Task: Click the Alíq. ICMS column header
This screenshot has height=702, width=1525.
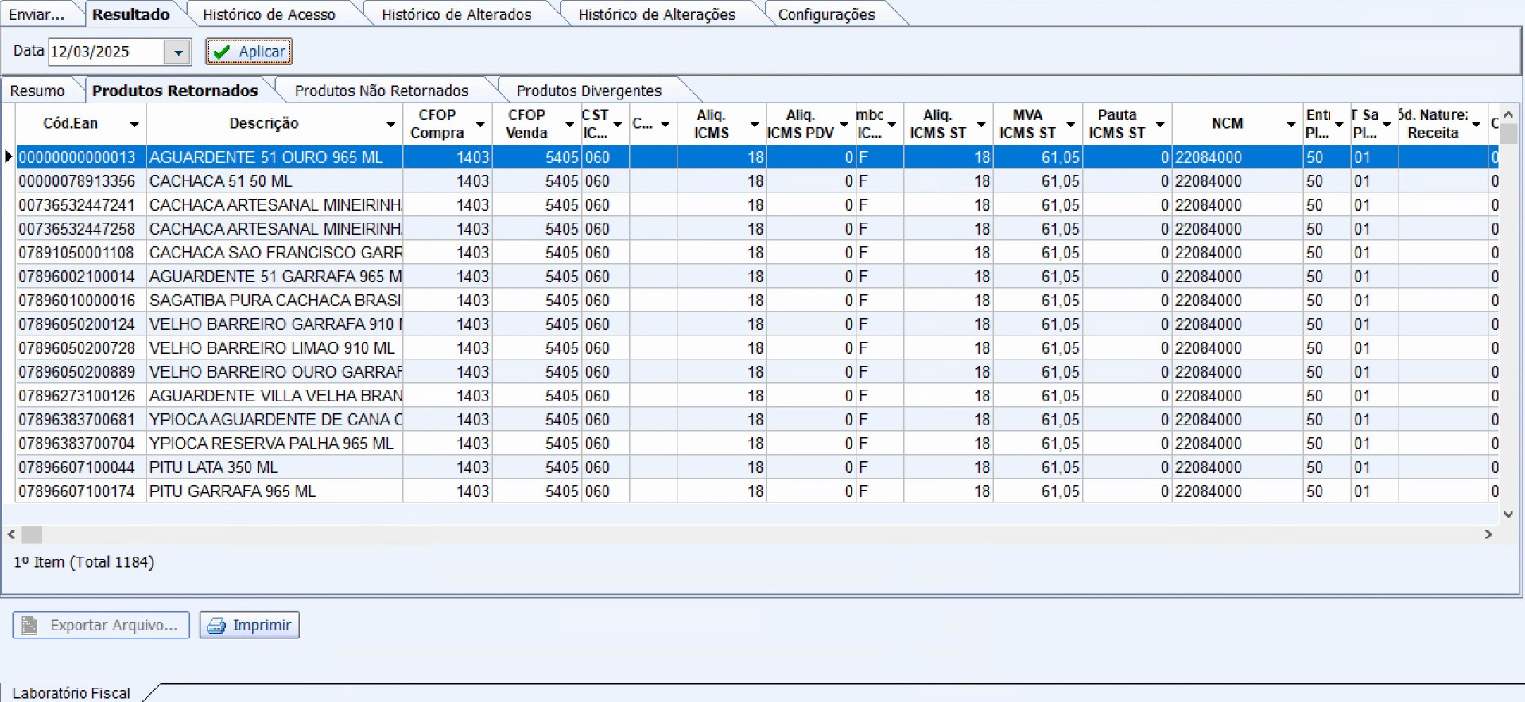Action: point(711,124)
